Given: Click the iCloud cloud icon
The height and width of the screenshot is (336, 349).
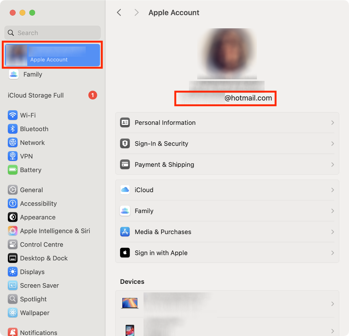Looking at the screenshot, I should [125, 190].
